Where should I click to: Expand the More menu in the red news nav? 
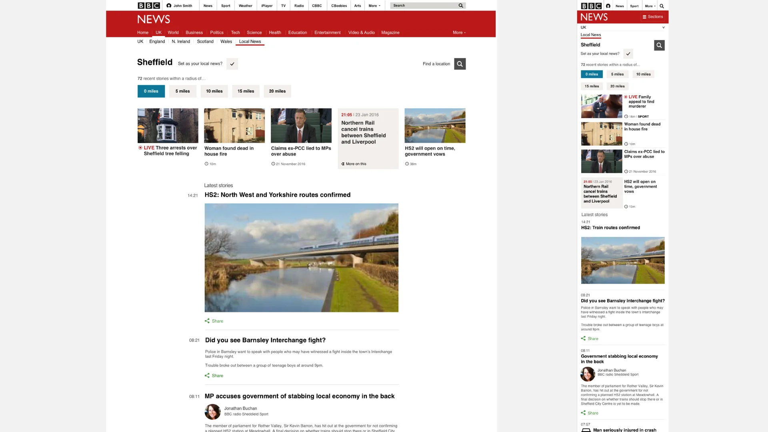pos(459,33)
